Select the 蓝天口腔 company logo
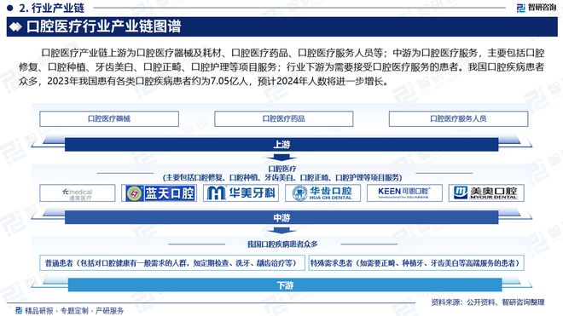 click(x=159, y=193)
